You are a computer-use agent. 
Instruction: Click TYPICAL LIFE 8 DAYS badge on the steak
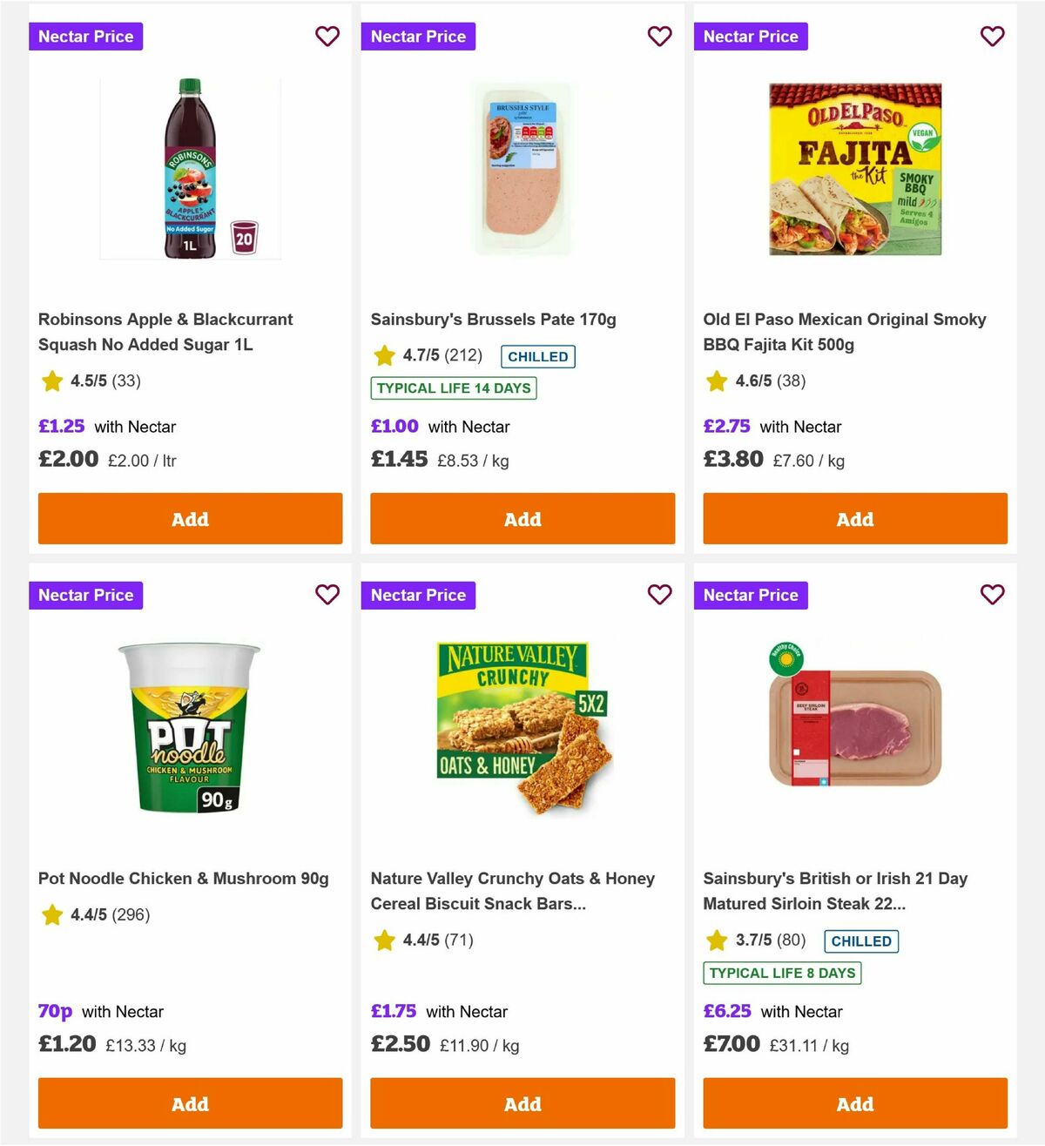click(x=781, y=974)
